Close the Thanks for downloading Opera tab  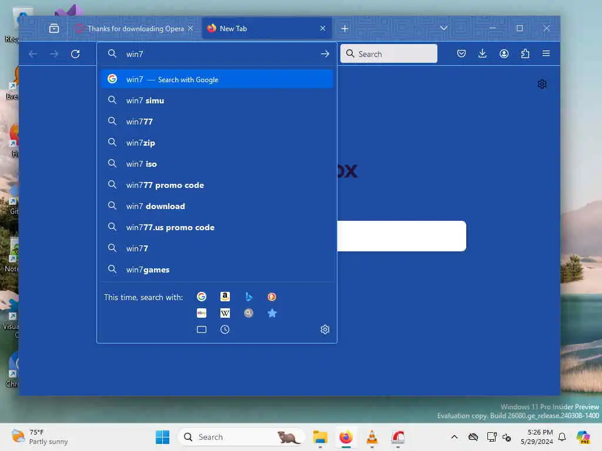click(190, 28)
